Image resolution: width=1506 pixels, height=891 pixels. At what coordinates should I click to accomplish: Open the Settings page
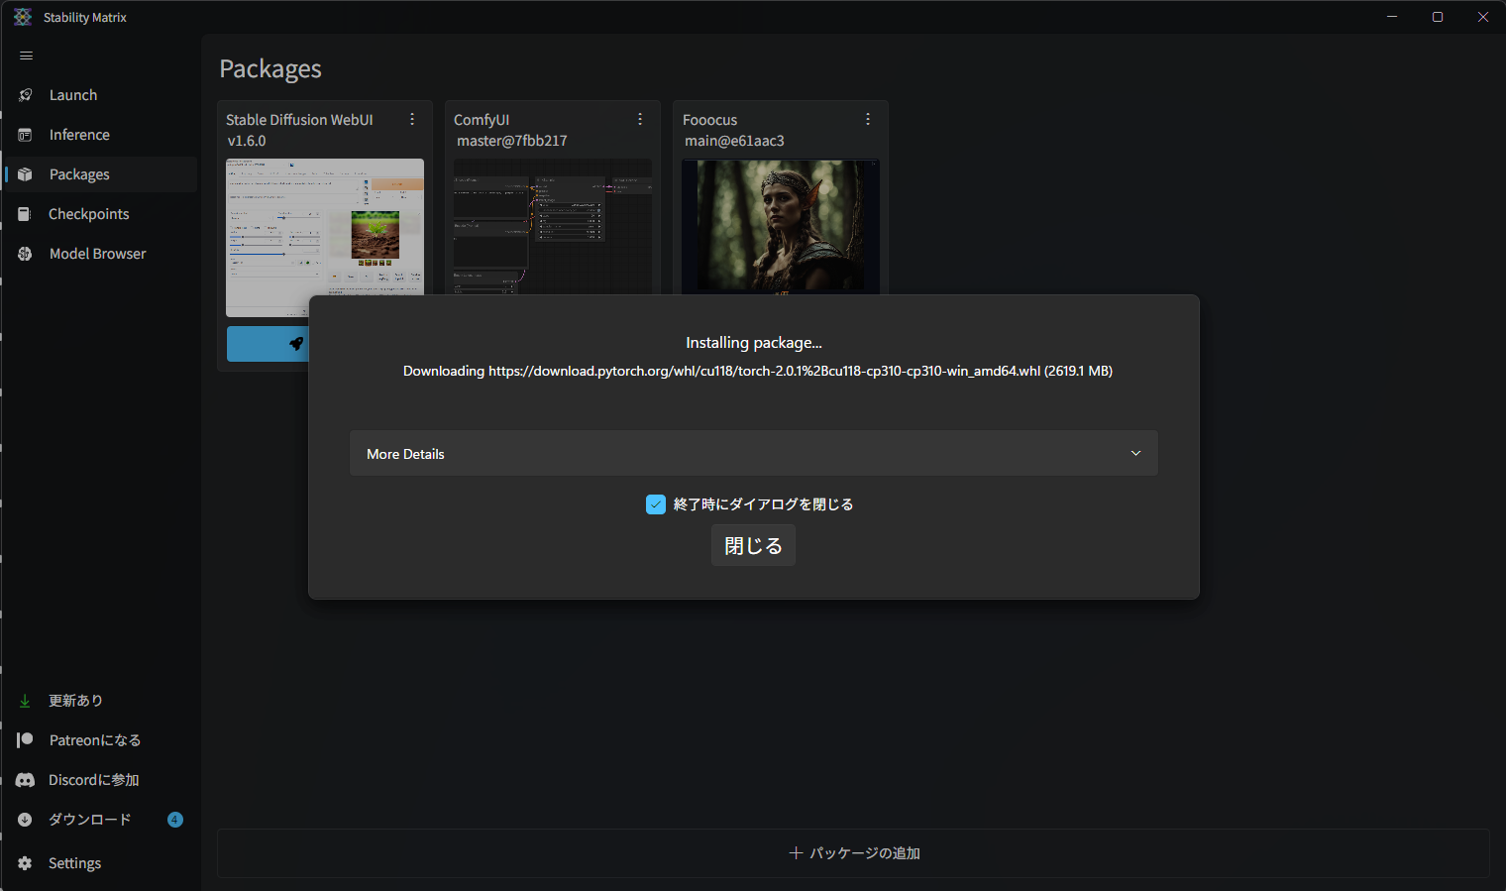tap(100, 863)
